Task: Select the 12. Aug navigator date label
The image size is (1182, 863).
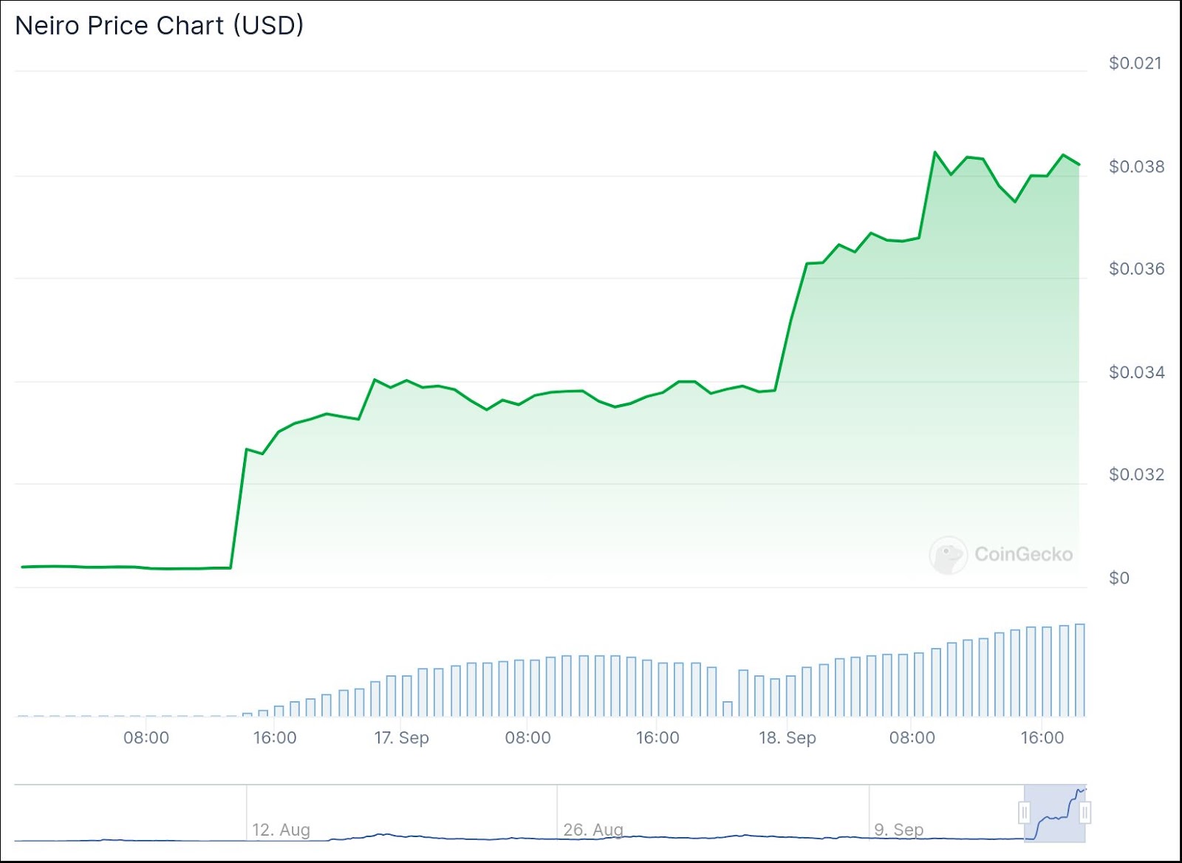Action: click(281, 830)
